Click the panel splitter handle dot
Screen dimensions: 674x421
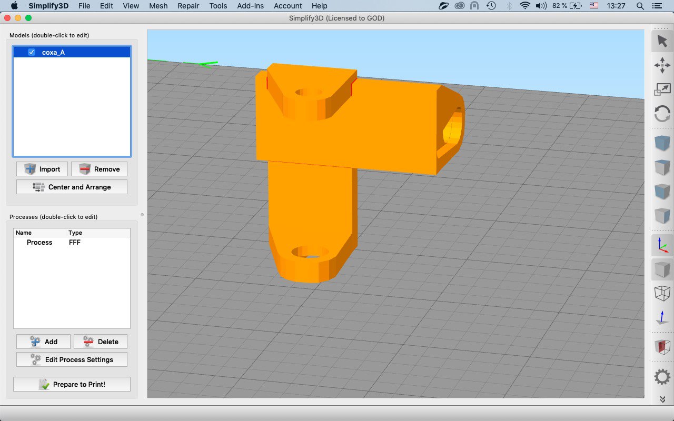pos(142,215)
